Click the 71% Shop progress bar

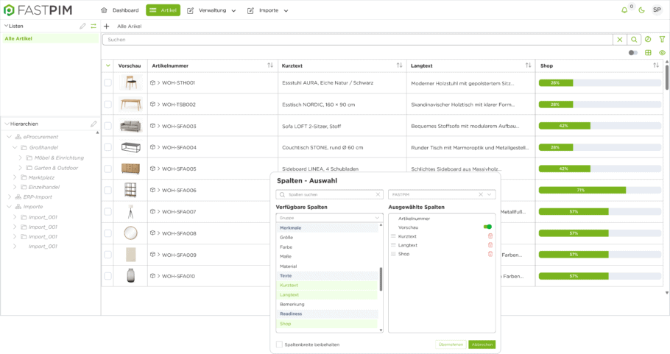tap(599, 190)
